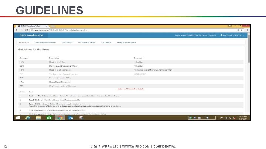
Task: Switch to Chrome on the taskbar
Action: pos(60,118)
